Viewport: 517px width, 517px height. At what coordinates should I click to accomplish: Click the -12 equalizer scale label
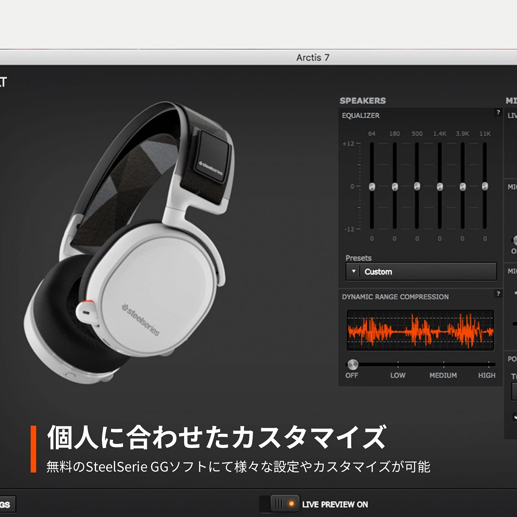(349, 229)
